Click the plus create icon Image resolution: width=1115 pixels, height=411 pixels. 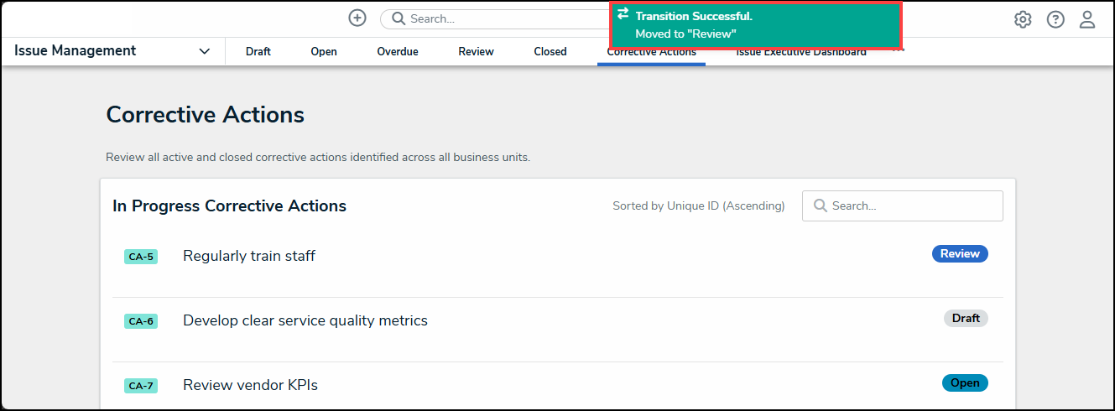click(357, 18)
